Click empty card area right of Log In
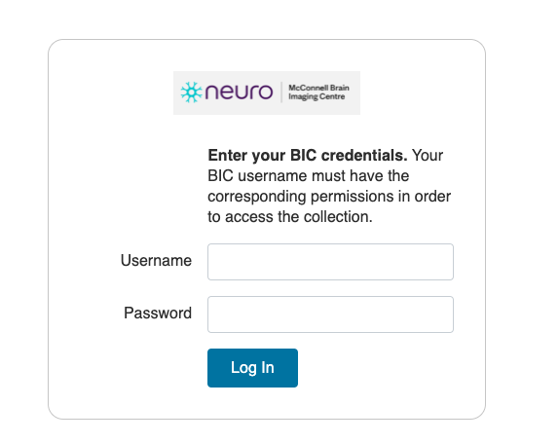The height and width of the screenshot is (443, 559). coord(374,368)
